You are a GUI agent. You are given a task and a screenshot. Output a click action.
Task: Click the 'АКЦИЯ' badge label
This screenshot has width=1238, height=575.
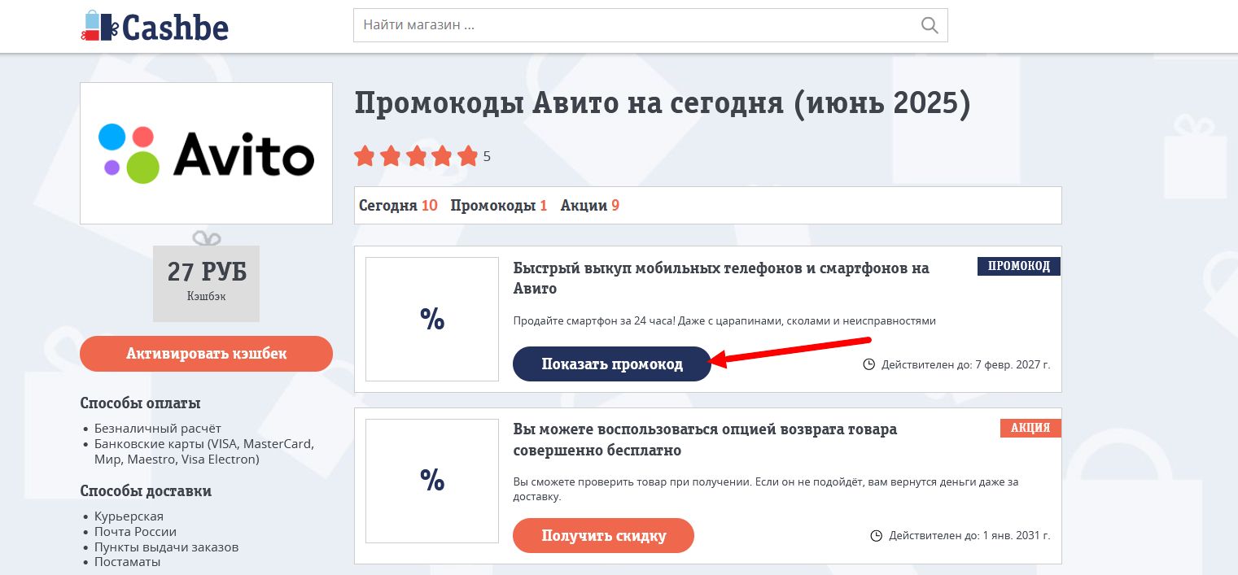(1030, 428)
